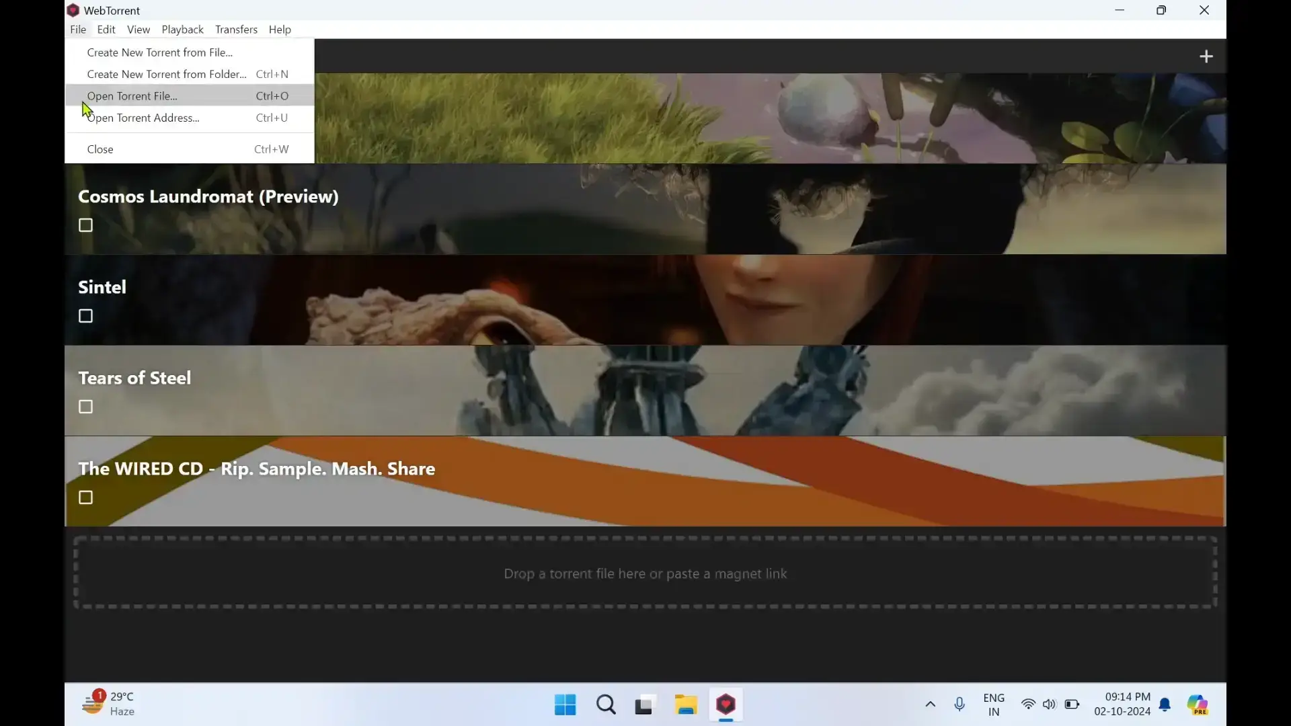Click the torrent drop zone area

[x=645, y=573]
